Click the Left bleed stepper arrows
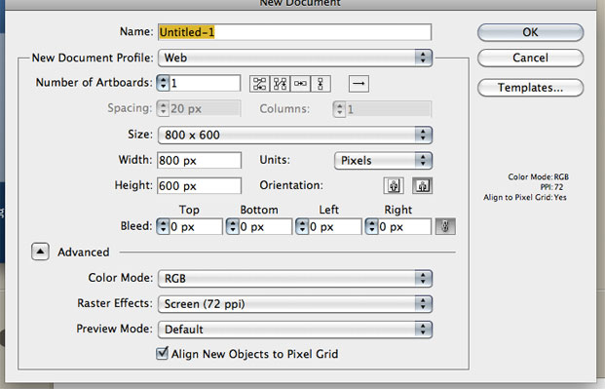 (302, 227)
